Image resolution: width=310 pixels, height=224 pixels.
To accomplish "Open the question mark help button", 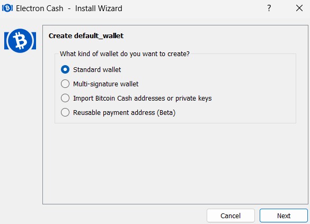I will click(x=269, y=8).
